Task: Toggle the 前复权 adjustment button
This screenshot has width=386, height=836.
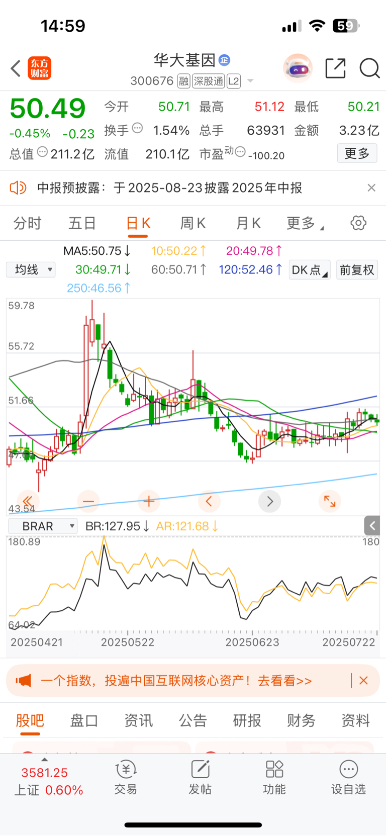Action: 357,270
